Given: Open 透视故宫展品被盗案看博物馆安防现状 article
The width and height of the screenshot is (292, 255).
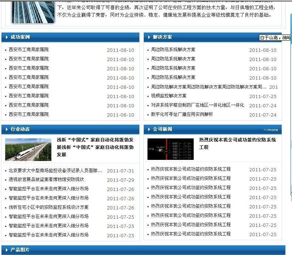Looking at the screenshot, I should coord(46,179).
